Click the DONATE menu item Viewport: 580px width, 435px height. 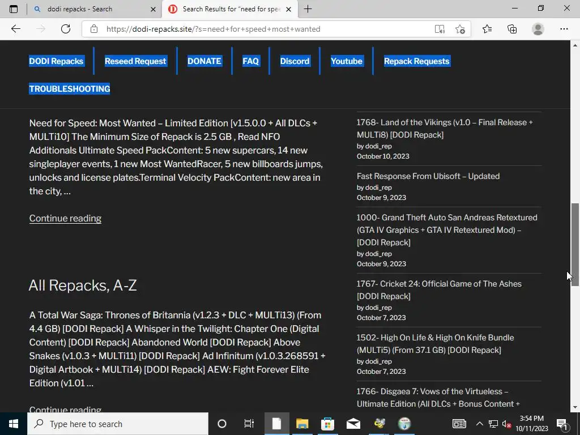click(204, 61)
